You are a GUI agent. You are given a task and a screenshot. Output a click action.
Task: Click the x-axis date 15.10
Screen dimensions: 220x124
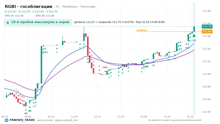point(190,117)
